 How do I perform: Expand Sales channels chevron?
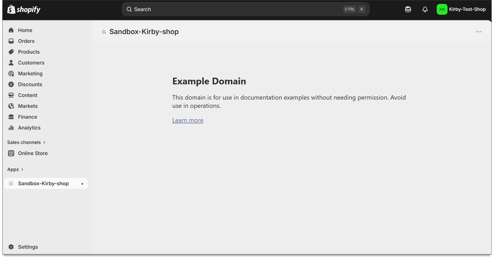(44, 142)
